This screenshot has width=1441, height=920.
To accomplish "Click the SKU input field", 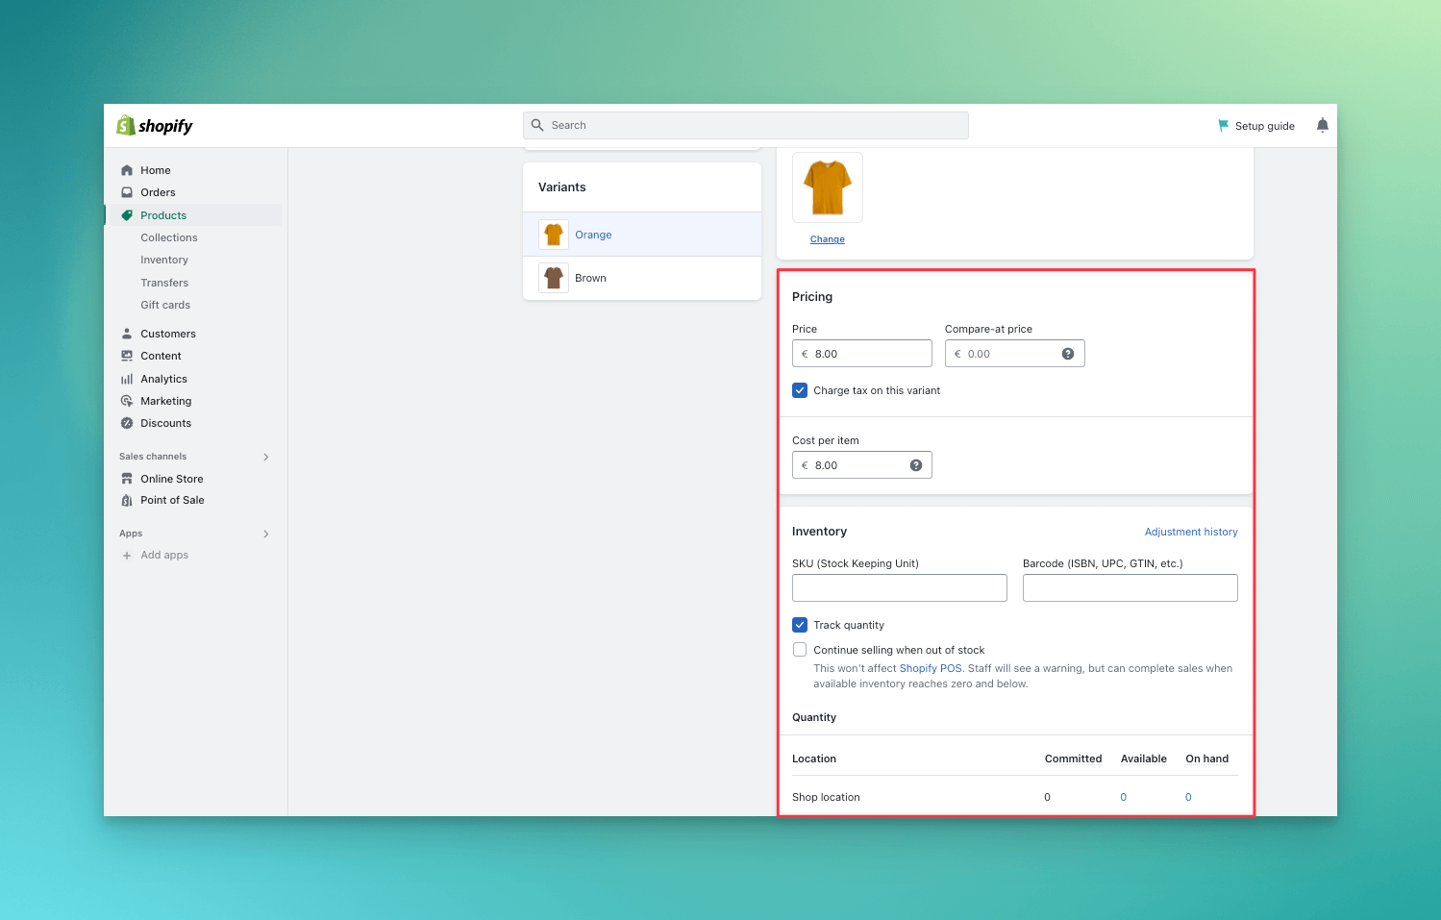I will 899,587.
